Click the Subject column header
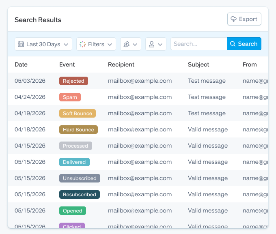This screenshot has height=234, width=276. (x=198, y=64)
